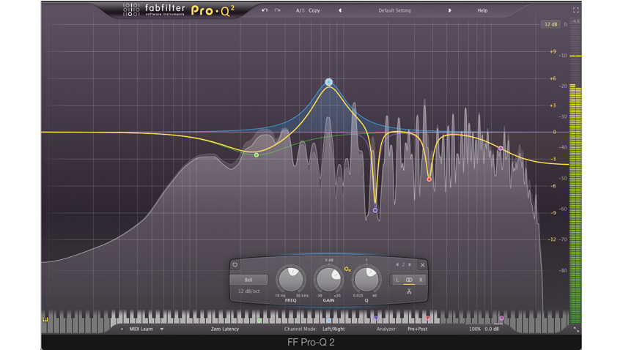Click the 0 dB value above GAIN knob
Screen dimensions: 623x350
pos(329,261)
